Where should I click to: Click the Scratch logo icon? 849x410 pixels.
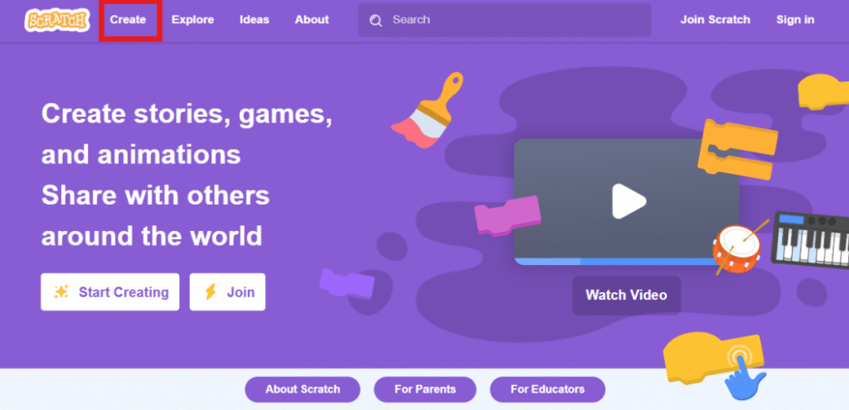click(x=56, y=20)
